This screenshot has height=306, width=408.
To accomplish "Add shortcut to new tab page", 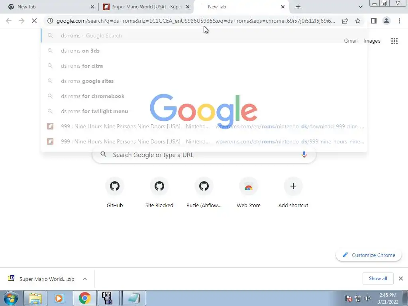I will [293, 193].
